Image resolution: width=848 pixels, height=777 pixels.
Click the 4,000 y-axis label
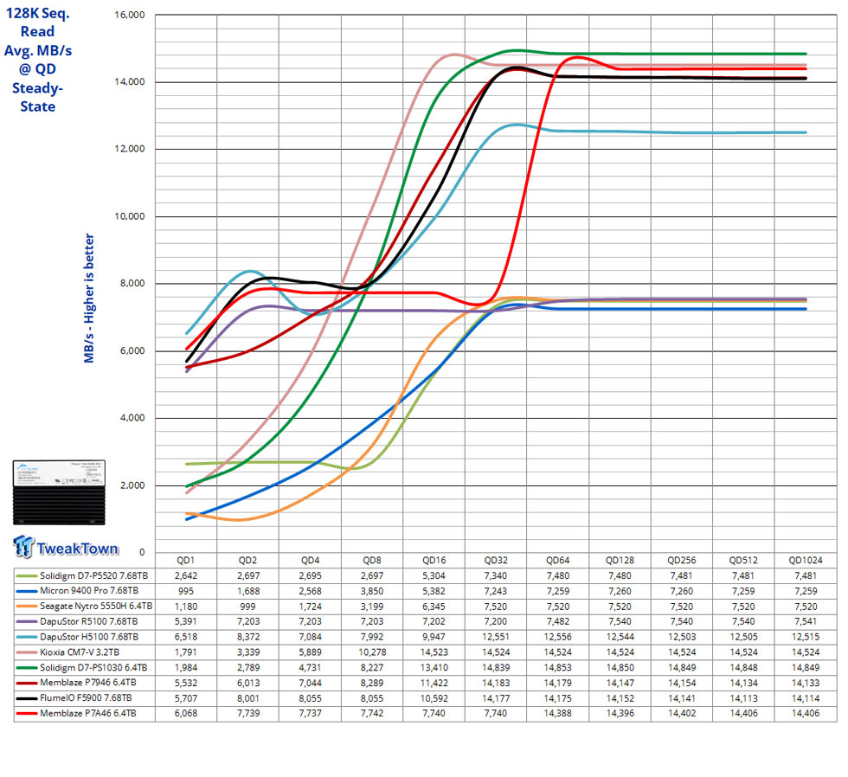(132, 418)
